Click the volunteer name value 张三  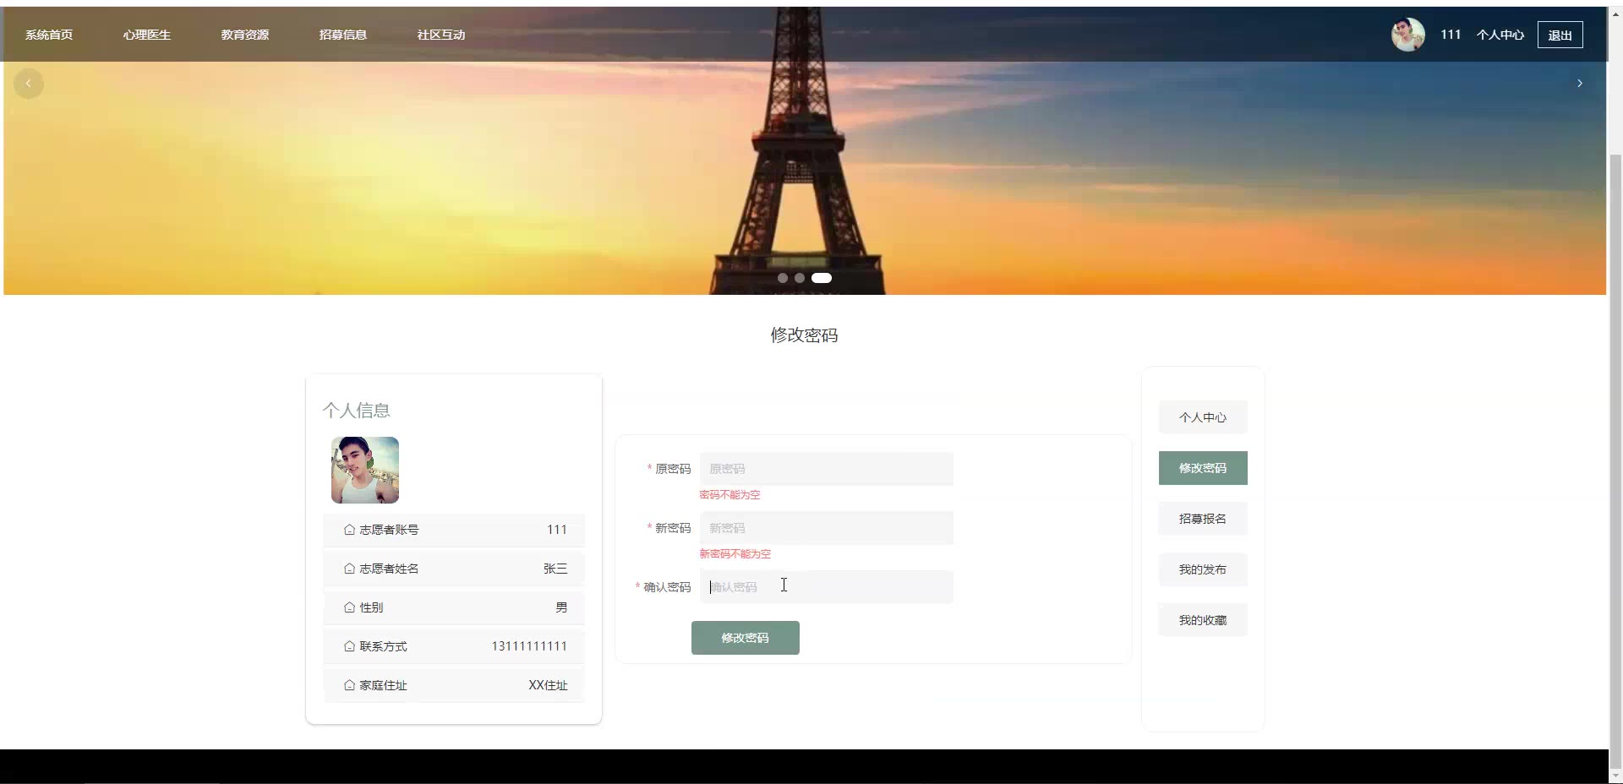pyautogui.click(x=555, y=569)
